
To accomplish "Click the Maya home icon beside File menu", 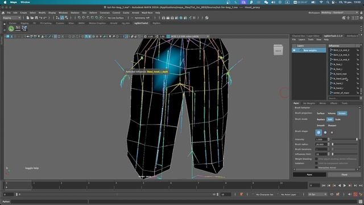I will [3, 13].
